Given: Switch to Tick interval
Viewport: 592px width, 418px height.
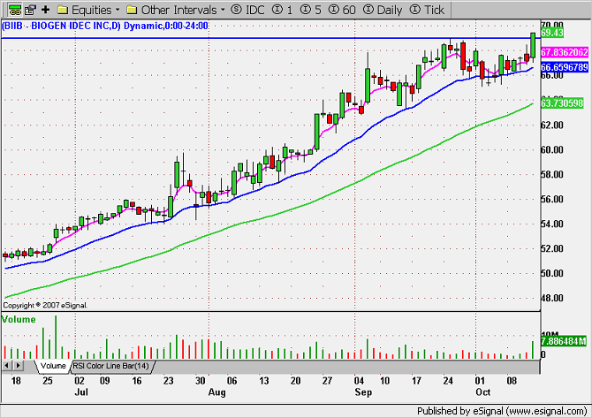Looking at the screenshot, I should tap(427, 10).
